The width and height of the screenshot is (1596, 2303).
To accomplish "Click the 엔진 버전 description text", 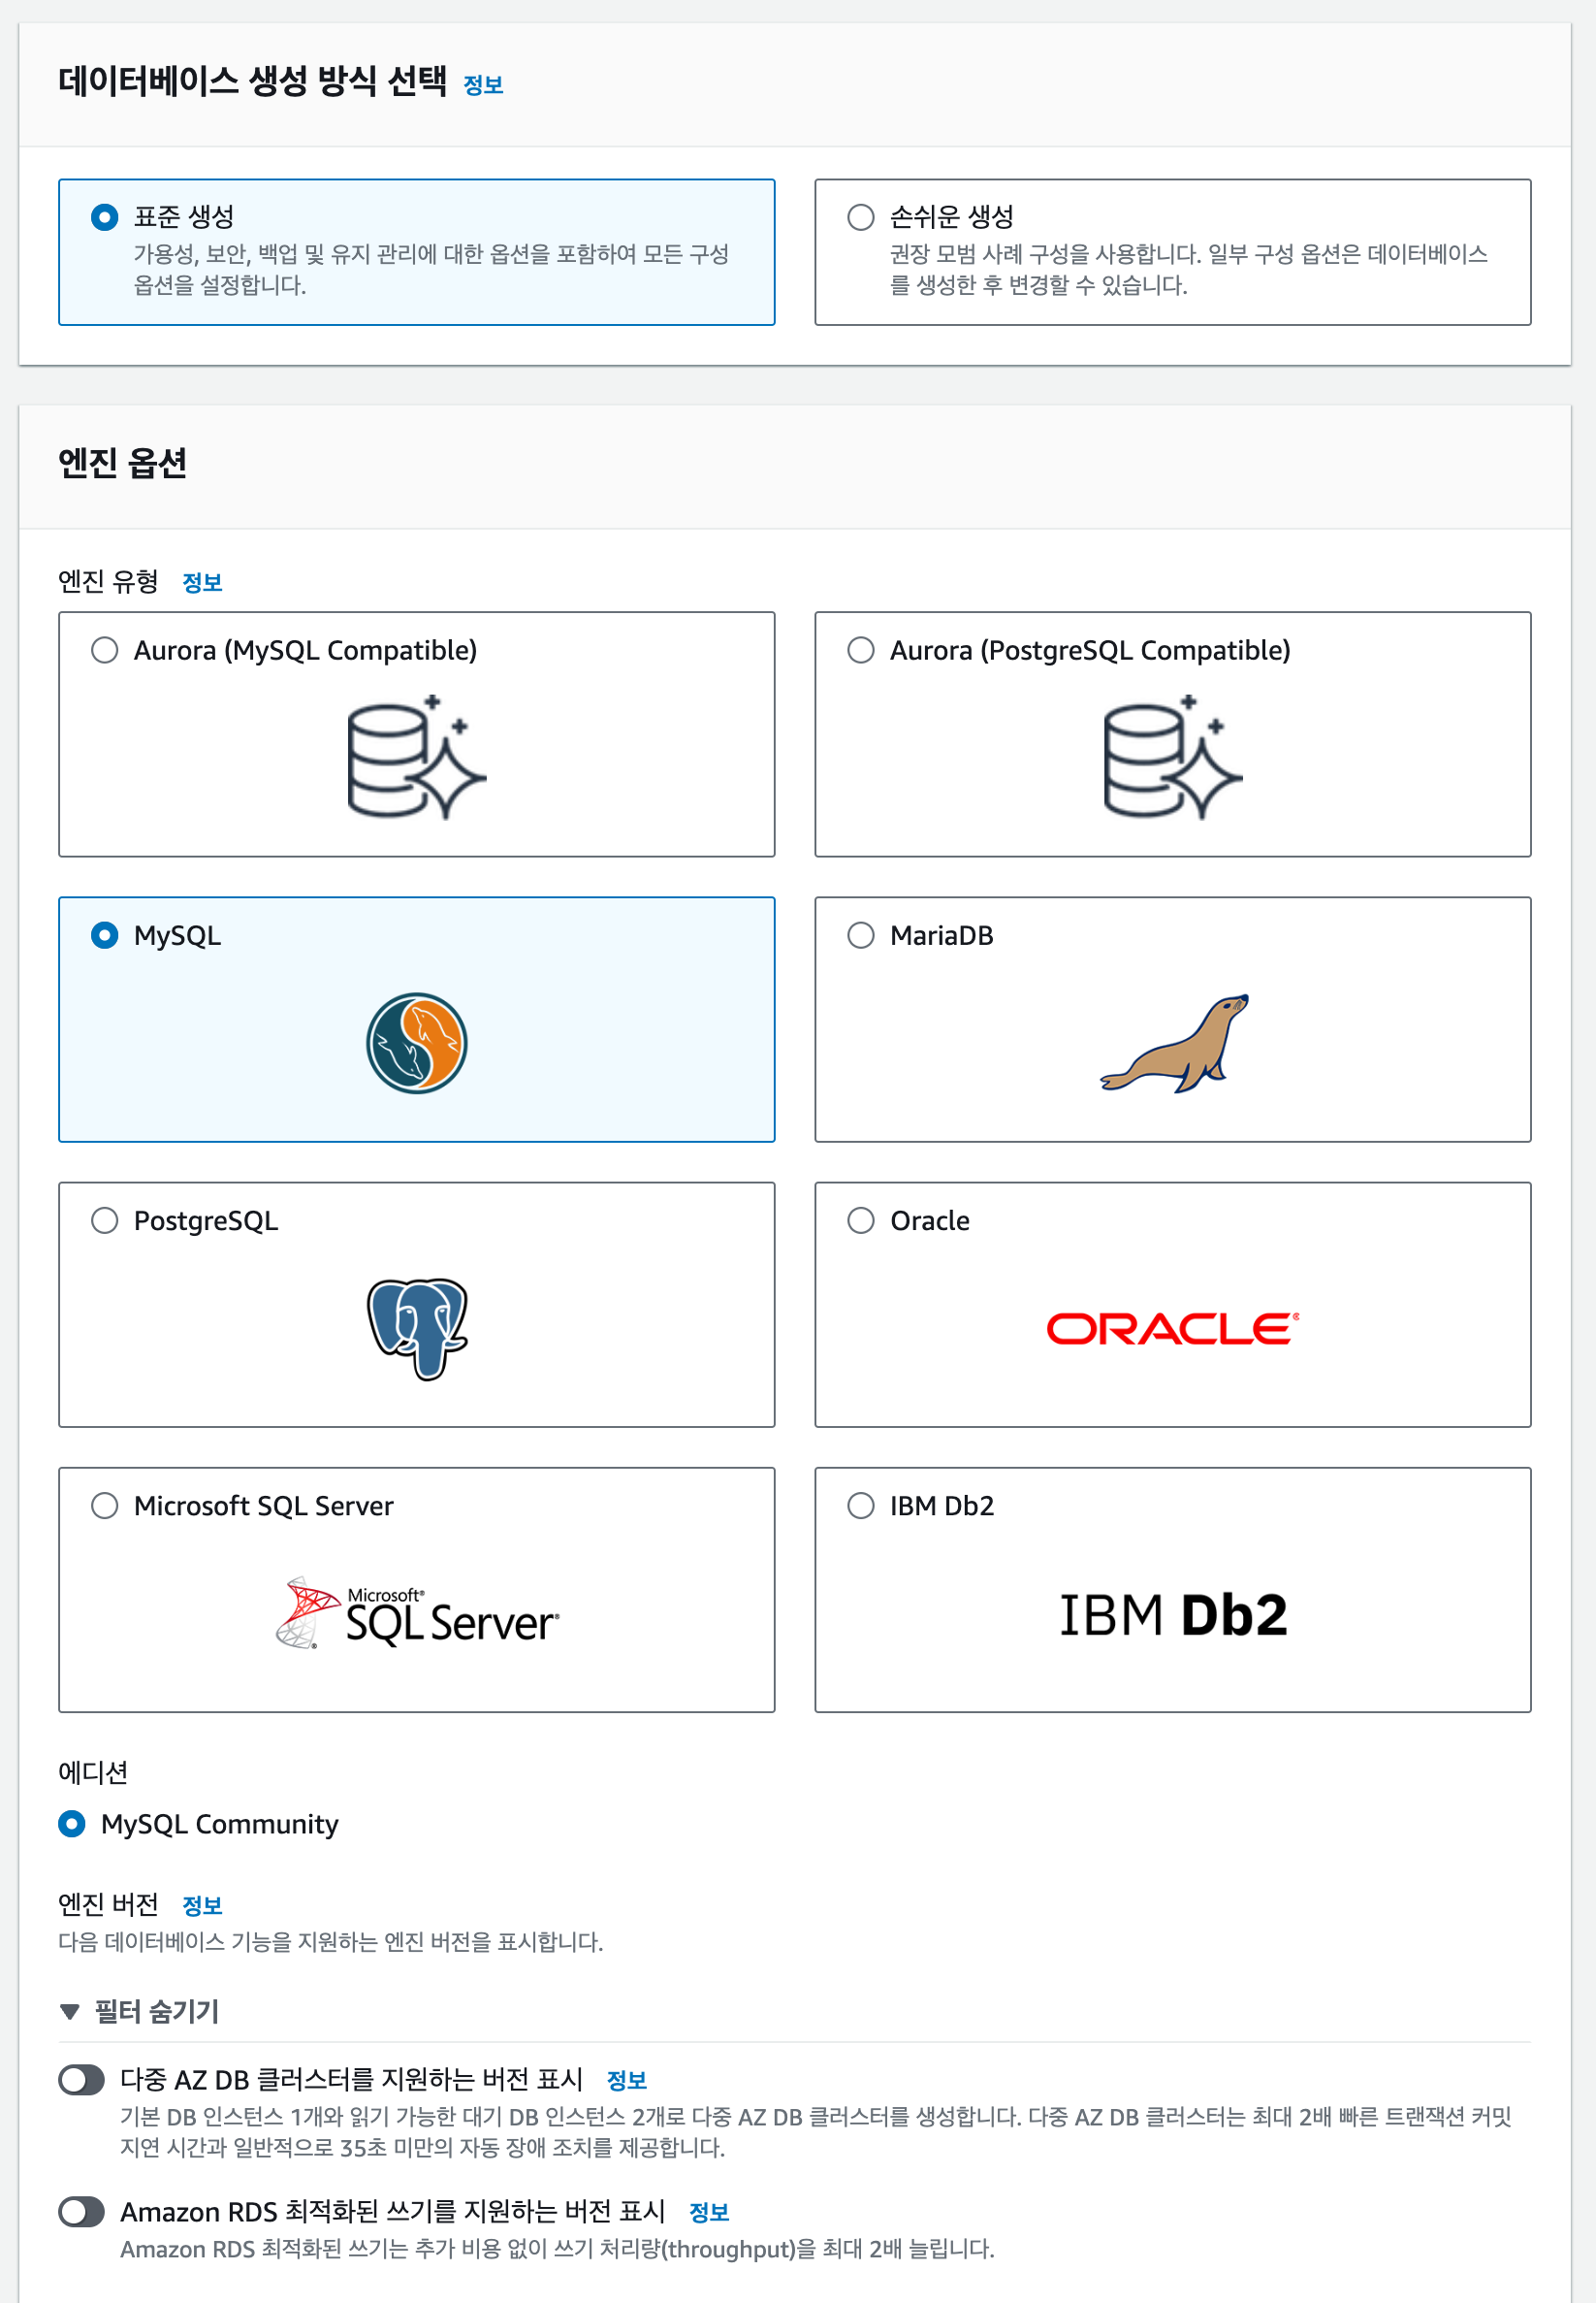I will 331,1942.
